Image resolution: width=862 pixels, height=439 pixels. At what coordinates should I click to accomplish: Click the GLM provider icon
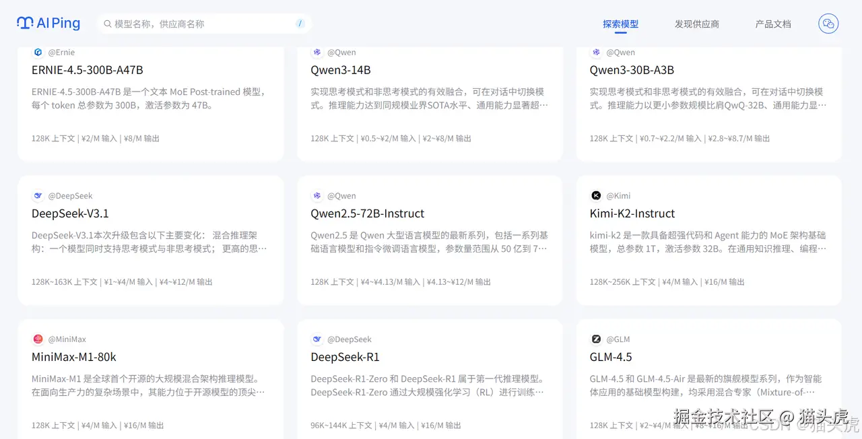pyautogui.click(x=596, y=339)
